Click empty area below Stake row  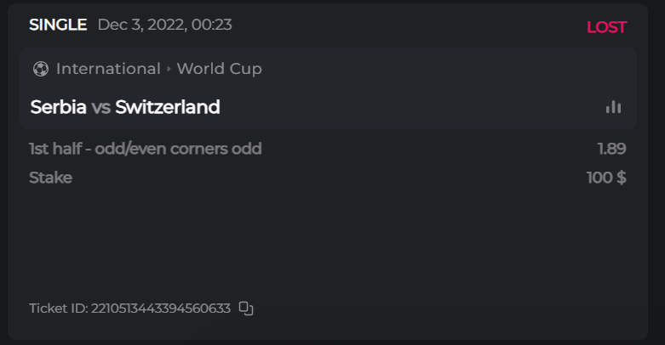click(332, 242)
